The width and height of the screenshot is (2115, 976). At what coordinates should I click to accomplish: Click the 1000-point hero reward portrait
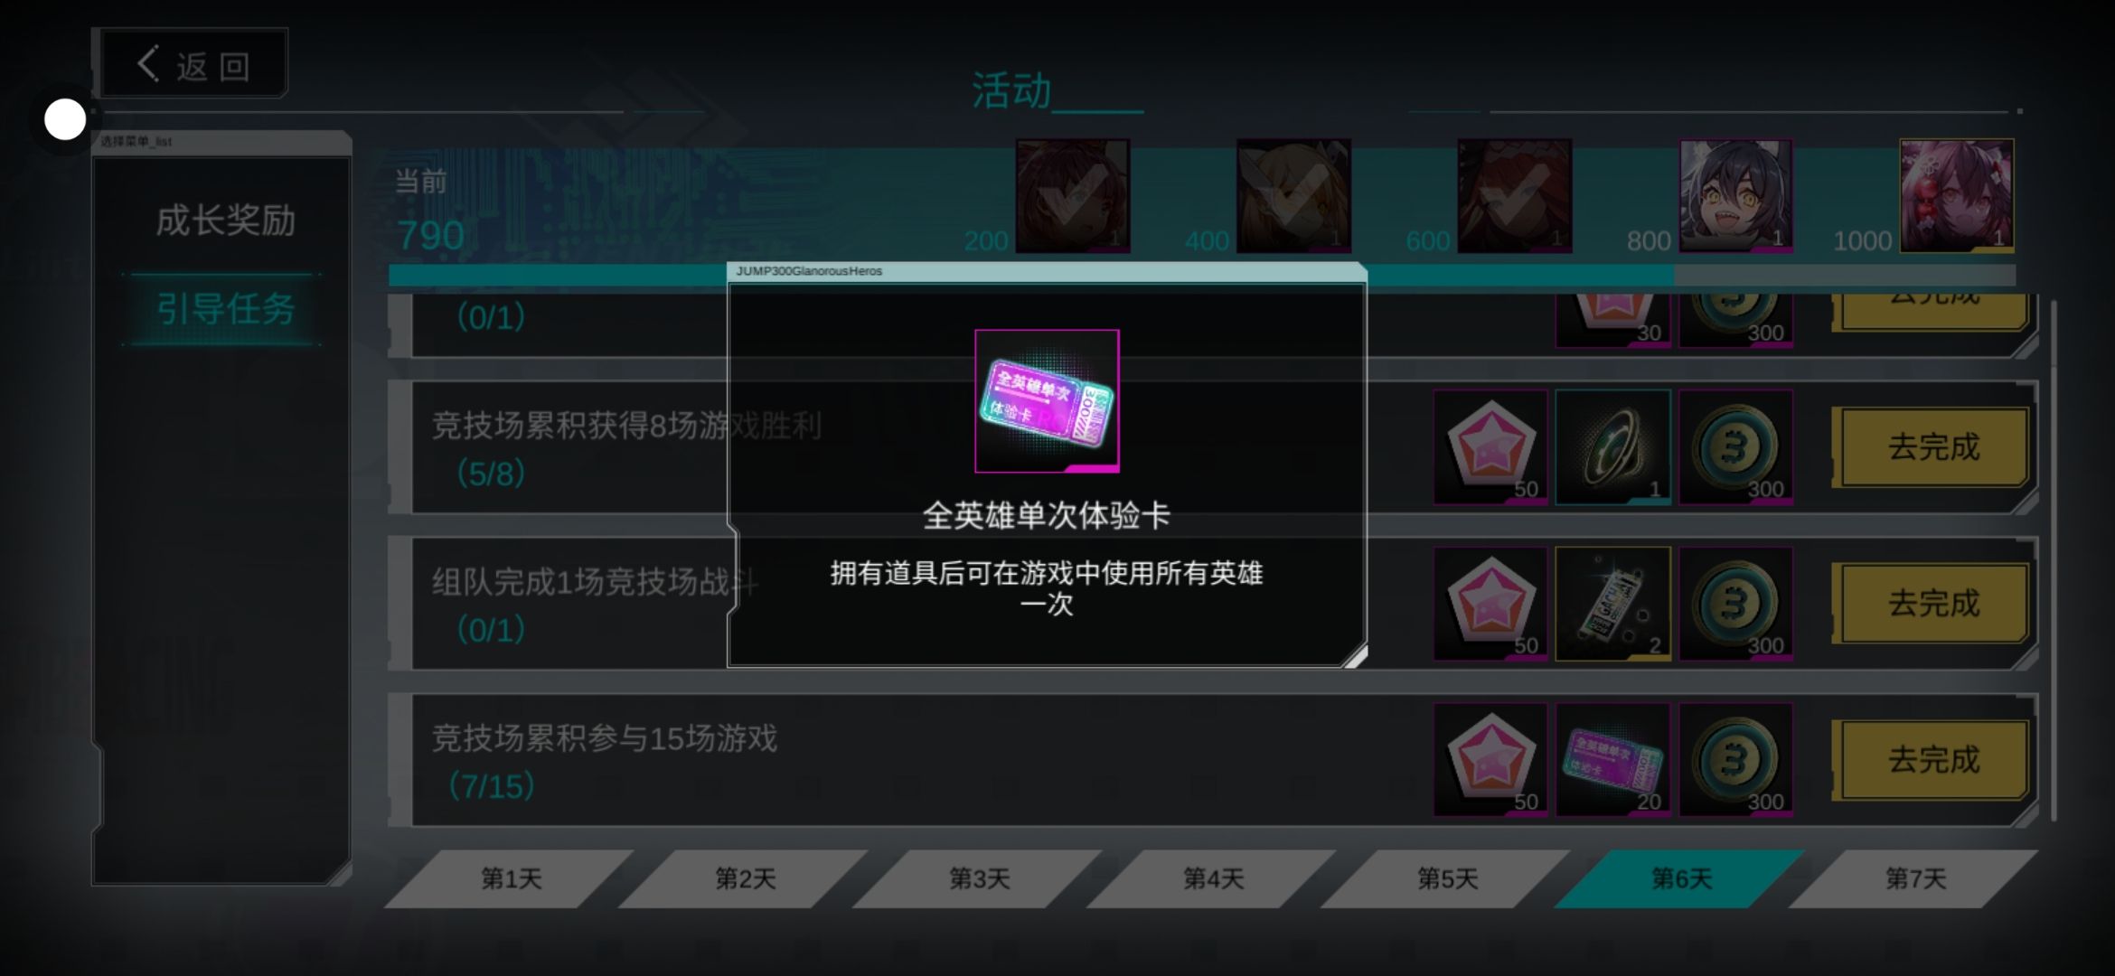1957,195
